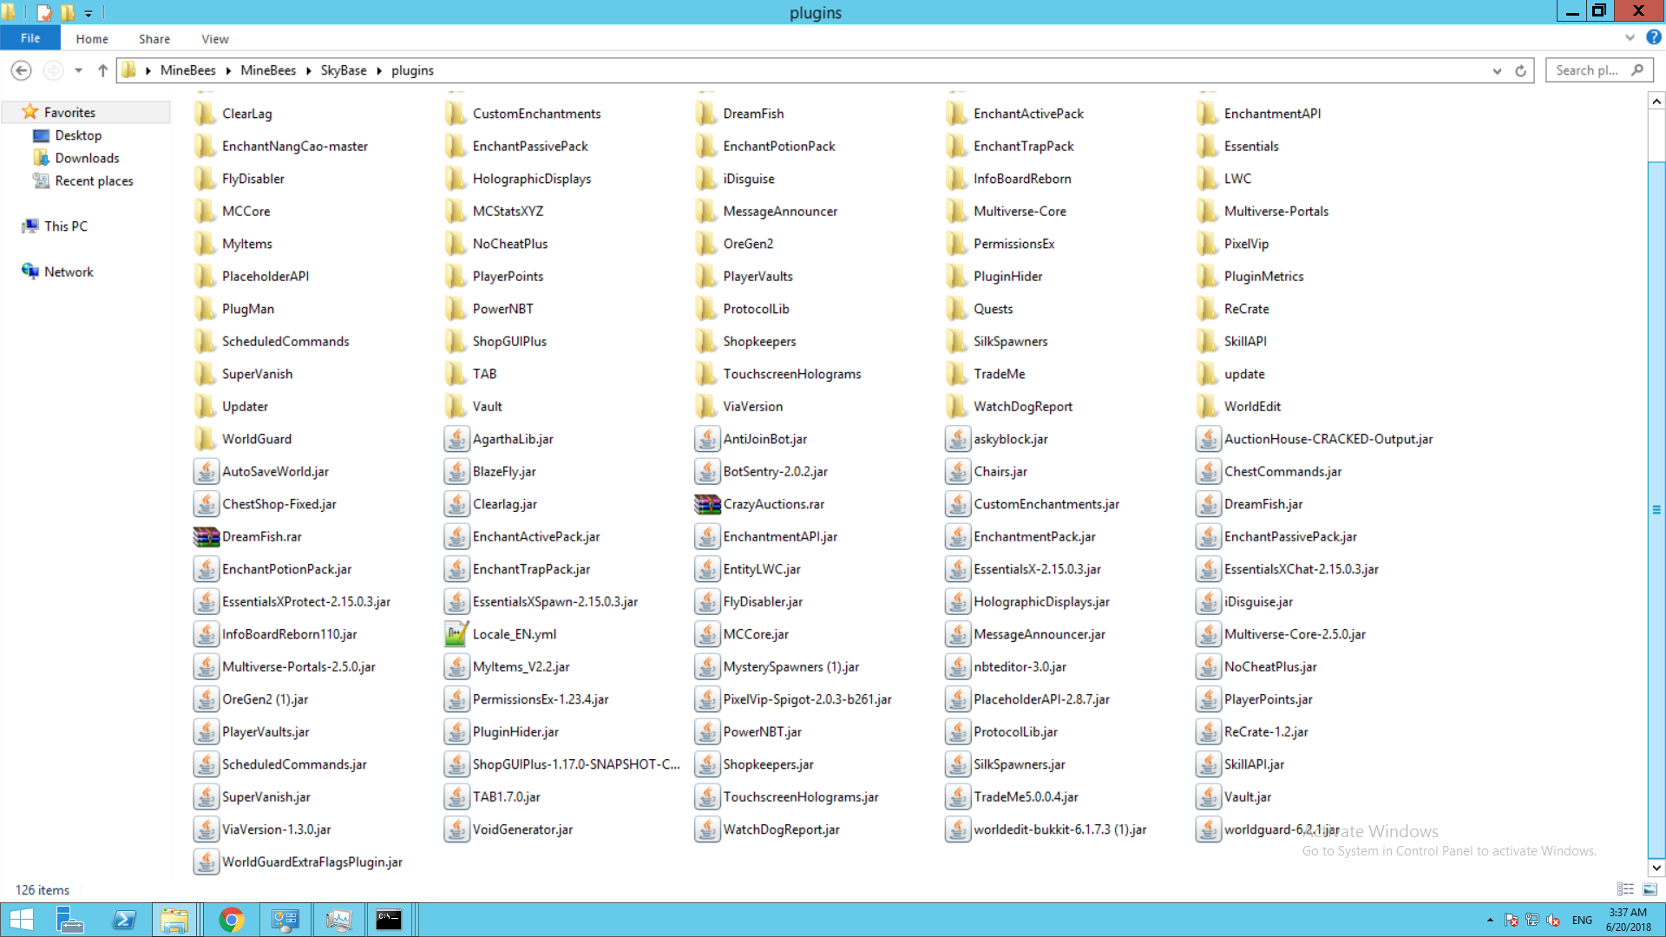Open the Windows Start button
Viewport: 1666px width, 937px height.
(x=21, y=920)
